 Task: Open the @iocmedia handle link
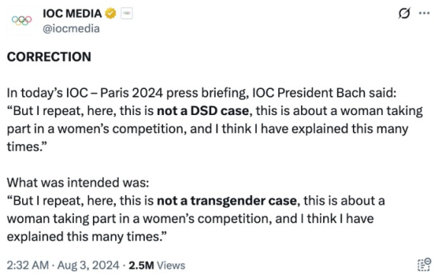pos(72,29)
